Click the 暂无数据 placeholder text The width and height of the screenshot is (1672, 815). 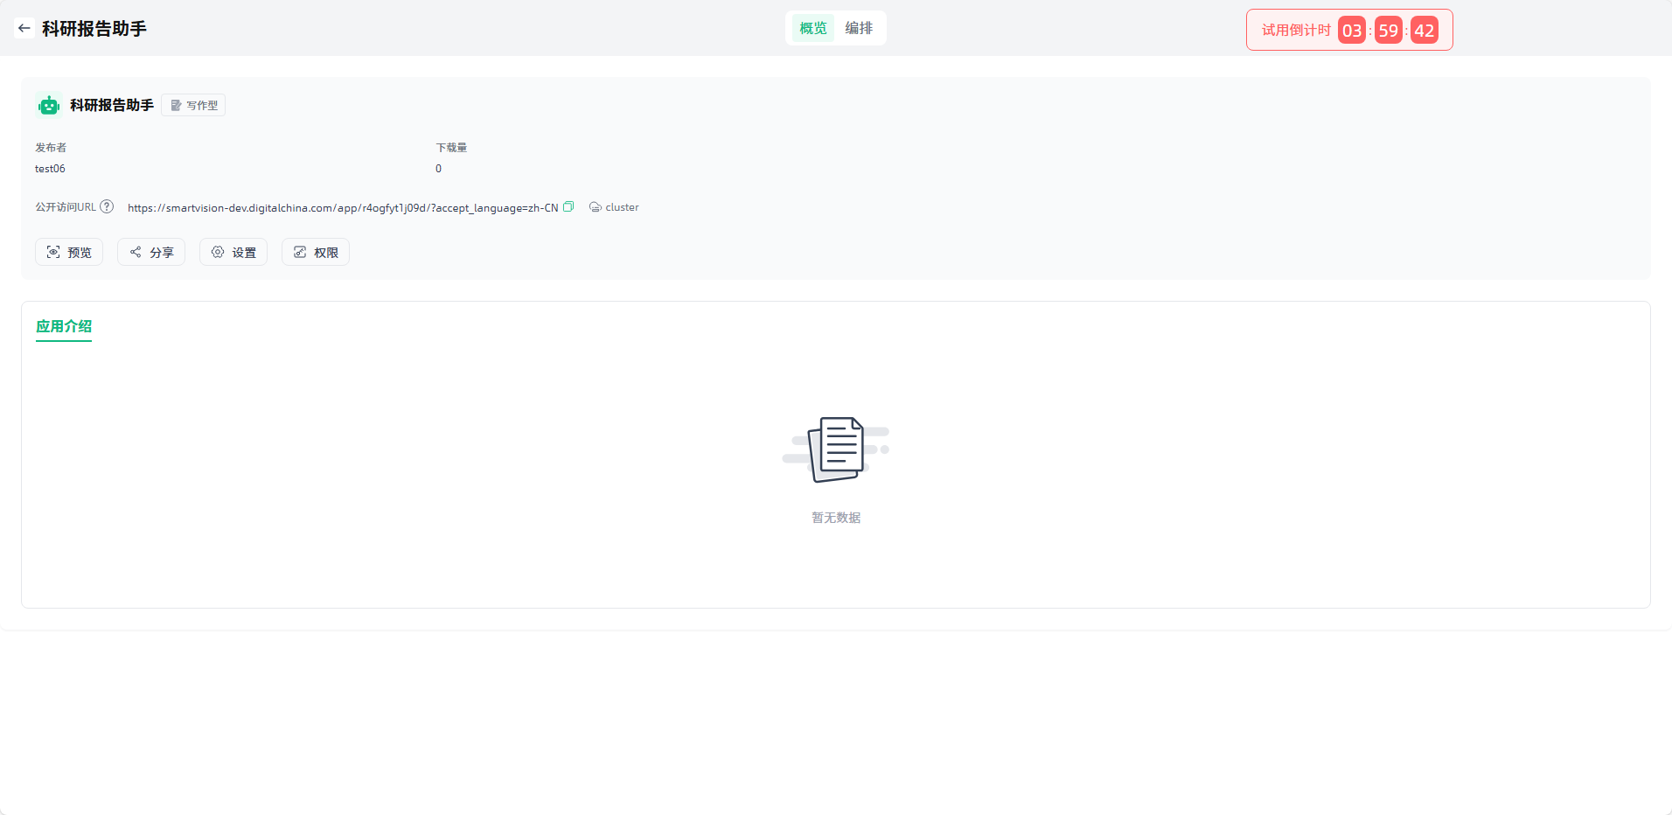coord(836,518)
